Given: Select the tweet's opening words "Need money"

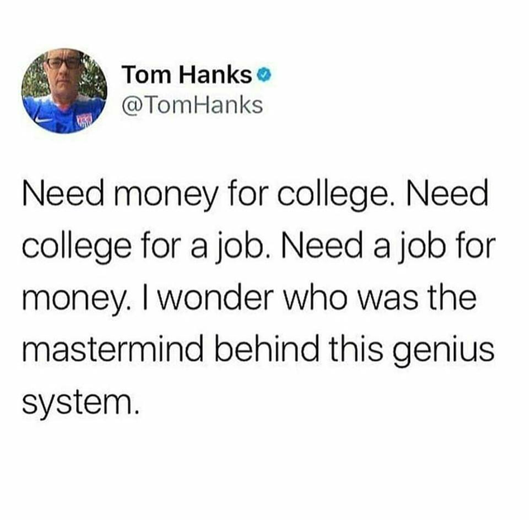Looking at the screenshot, I should click(122, 197).
